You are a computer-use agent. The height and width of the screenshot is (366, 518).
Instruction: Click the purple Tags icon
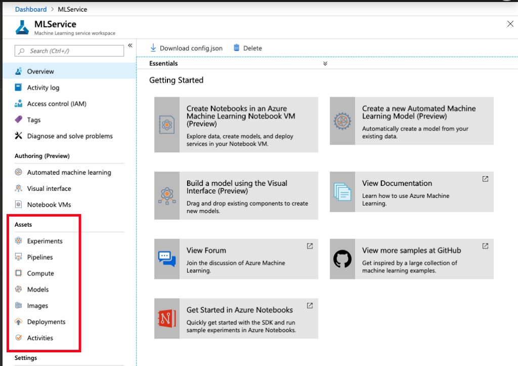pos(19,119)
